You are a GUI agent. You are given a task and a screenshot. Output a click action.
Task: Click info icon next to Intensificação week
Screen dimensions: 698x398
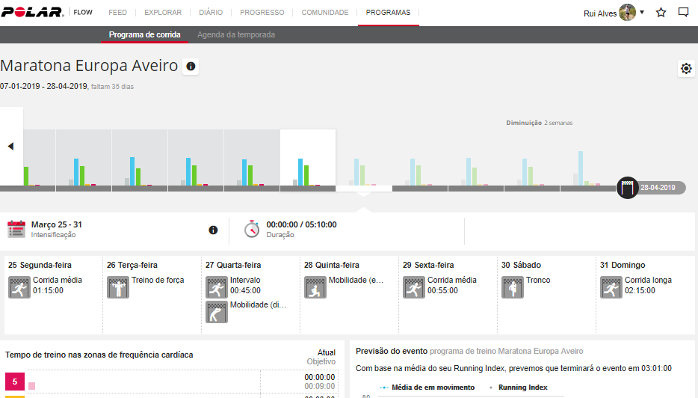click(x=213, y=230)
